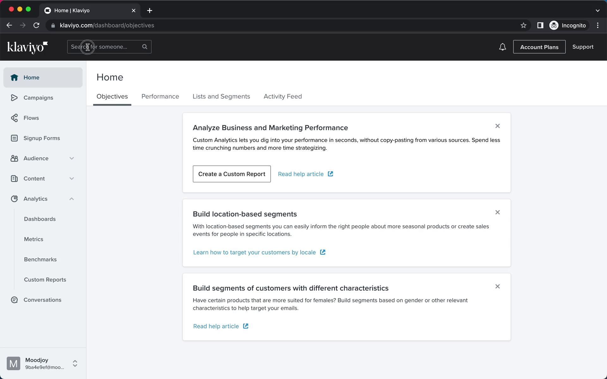
Task: Focus the Search for someone field
Action: [104, 47]
